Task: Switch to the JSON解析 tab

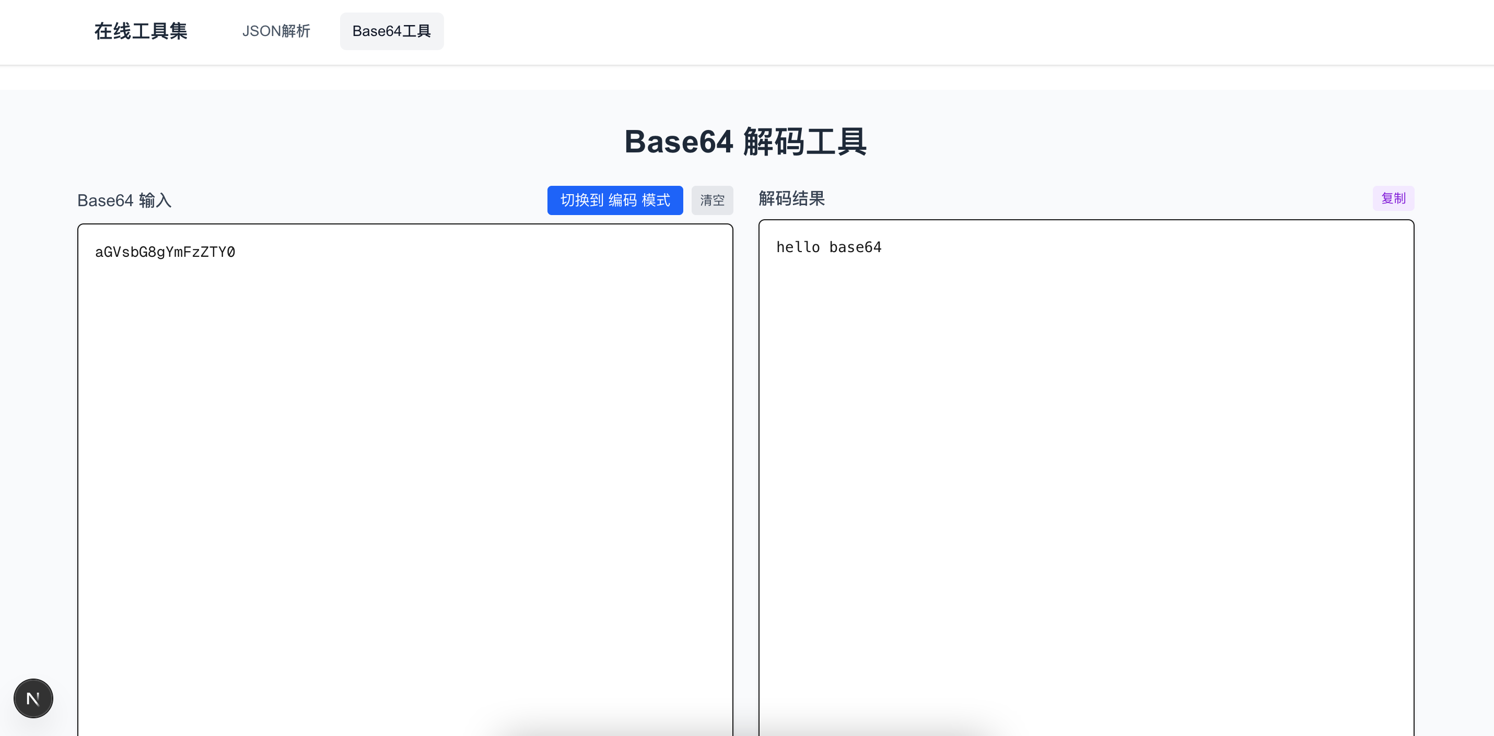Action: (x=276, y=31)
